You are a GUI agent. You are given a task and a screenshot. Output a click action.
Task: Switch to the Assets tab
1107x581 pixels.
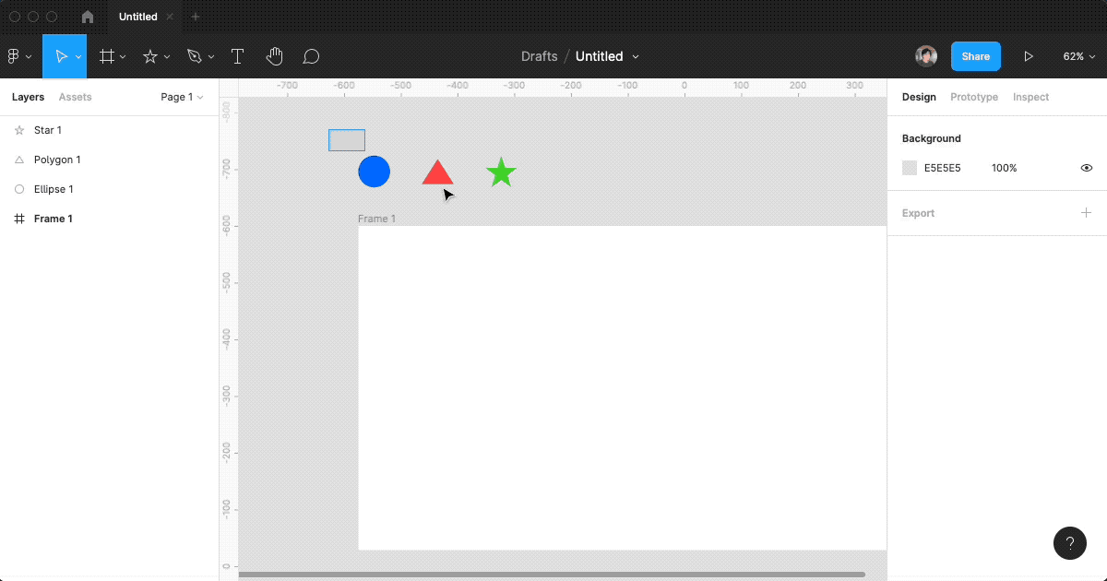pos(75,97)
